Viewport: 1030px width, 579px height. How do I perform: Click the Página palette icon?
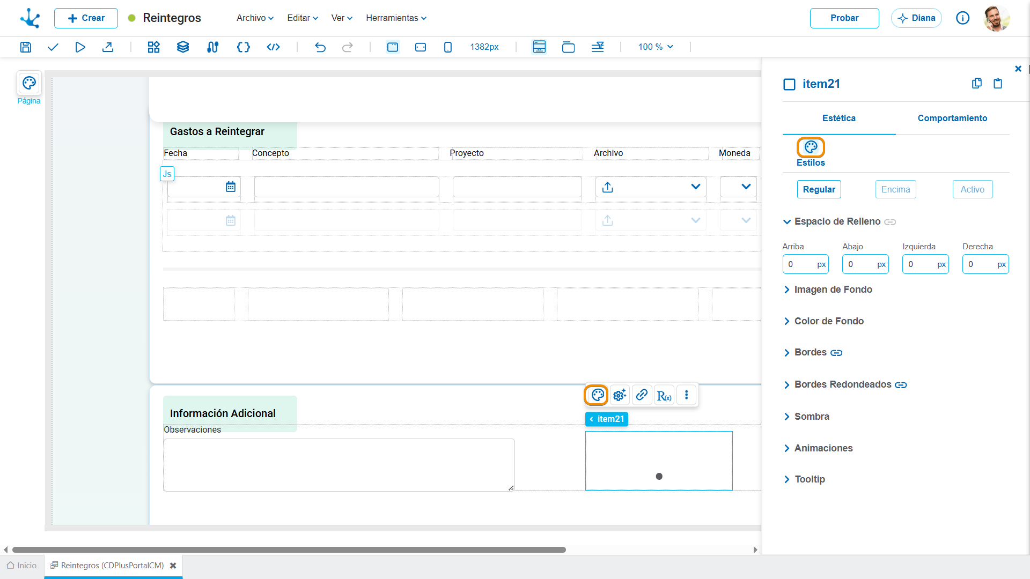coord(29,83)
